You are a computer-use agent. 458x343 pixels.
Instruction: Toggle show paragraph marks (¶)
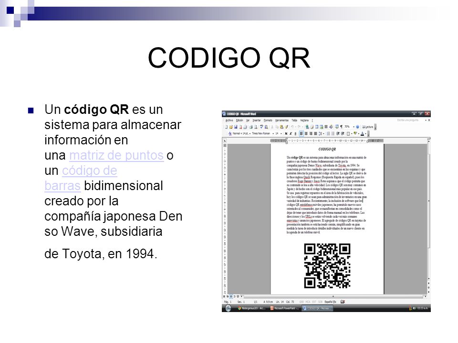(342, 127)
